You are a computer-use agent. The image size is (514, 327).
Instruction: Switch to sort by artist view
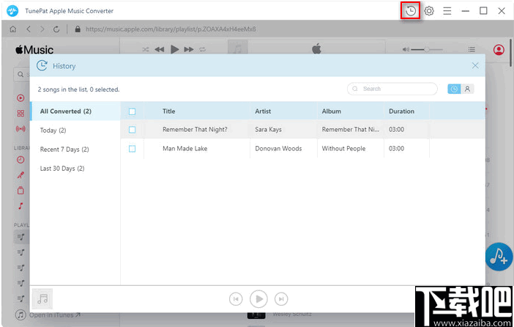[x=467, y=89]
